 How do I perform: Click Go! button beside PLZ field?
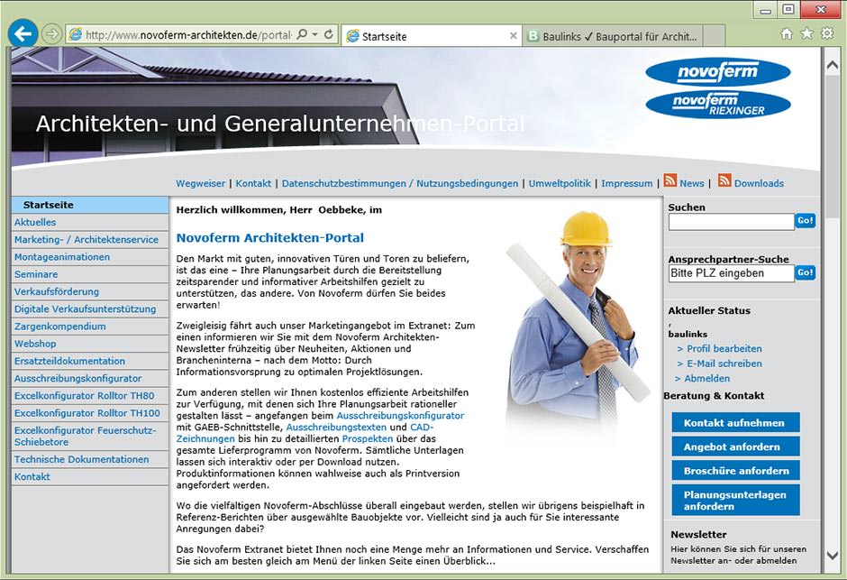click(805, 272)
